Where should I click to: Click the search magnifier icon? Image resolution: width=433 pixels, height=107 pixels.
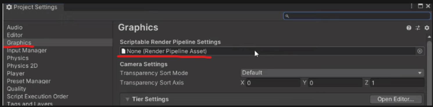click(287, 16)
